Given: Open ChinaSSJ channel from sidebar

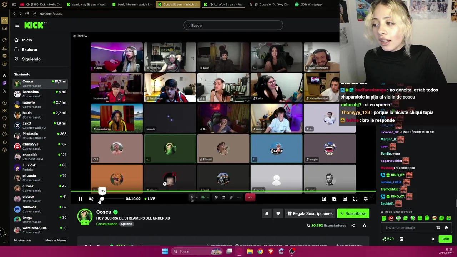Looking at the screenshot, I should (x=40, y=146).
